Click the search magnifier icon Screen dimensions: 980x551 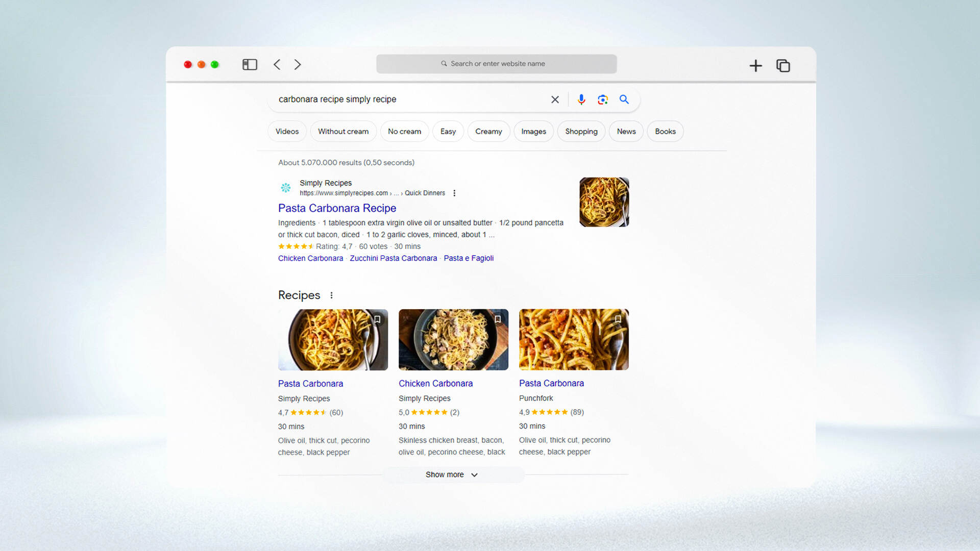(624, 99)
